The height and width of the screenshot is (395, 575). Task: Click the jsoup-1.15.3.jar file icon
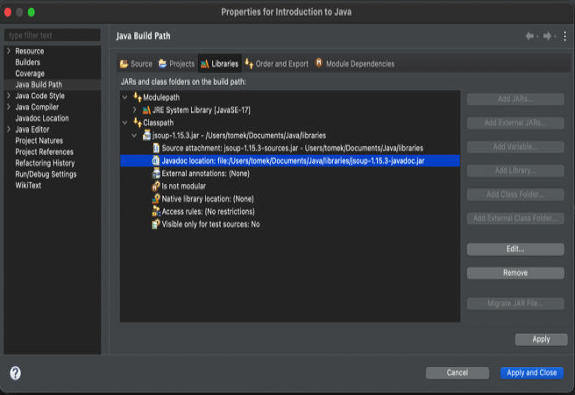pos(146,136)
